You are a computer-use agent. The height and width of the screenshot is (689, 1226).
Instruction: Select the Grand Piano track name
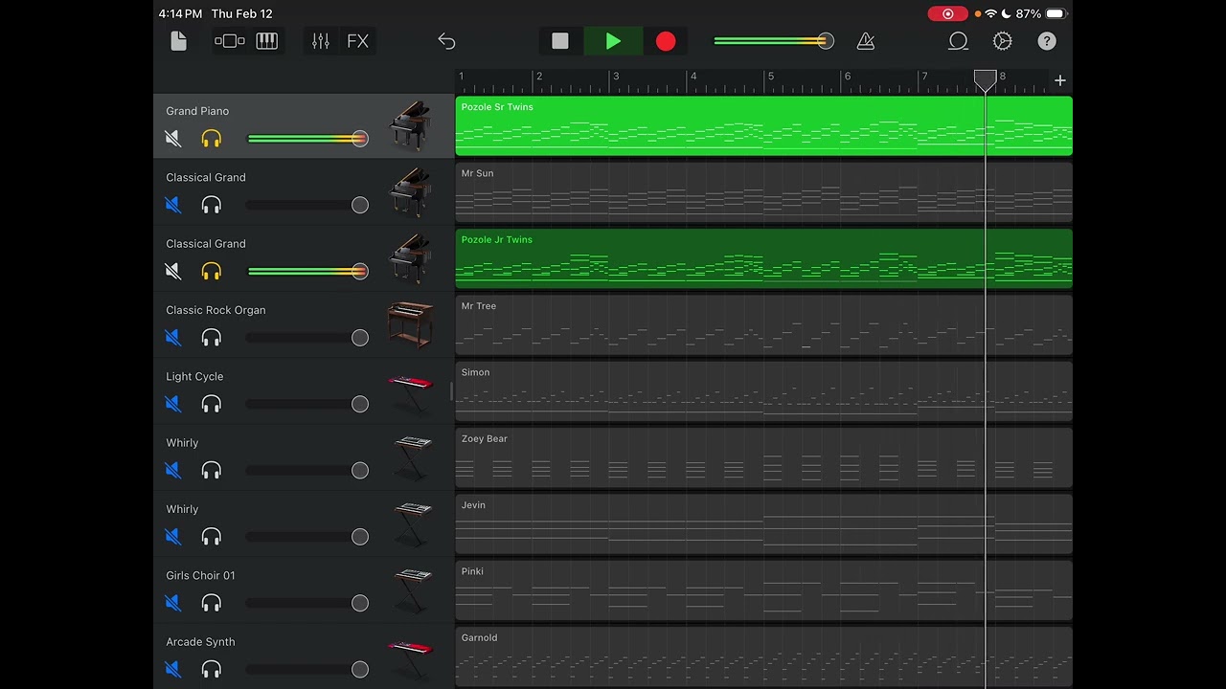click(197, 111)
